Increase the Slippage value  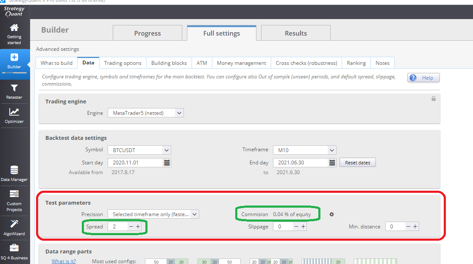303,227
